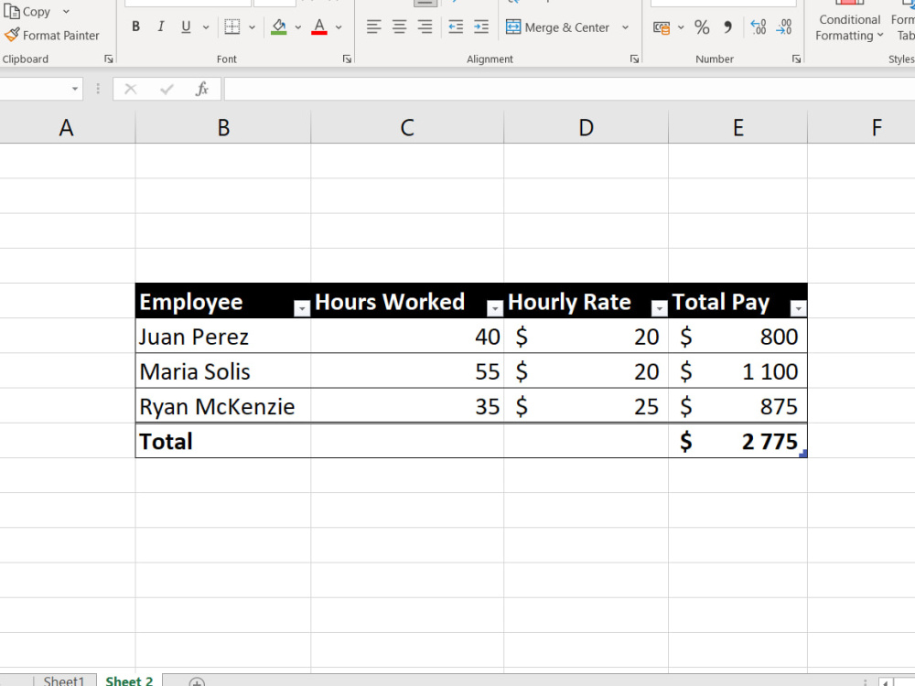915x686 pixels.
Task: Open Total Pay filter dropdown
Action: click(798, 308)
